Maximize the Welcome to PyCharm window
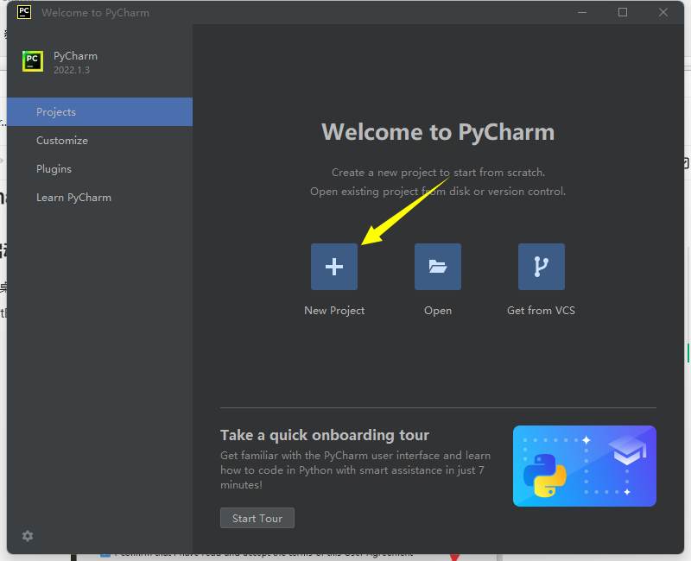This screenshot has width=691, height=561. (623, 12)
